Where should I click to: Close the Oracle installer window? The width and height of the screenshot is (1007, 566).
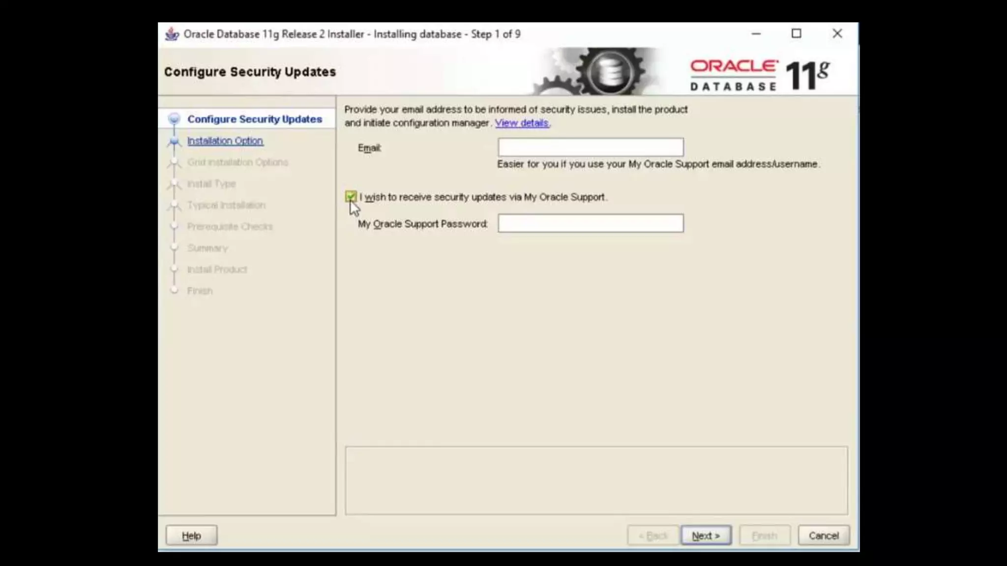click(837, 34)
